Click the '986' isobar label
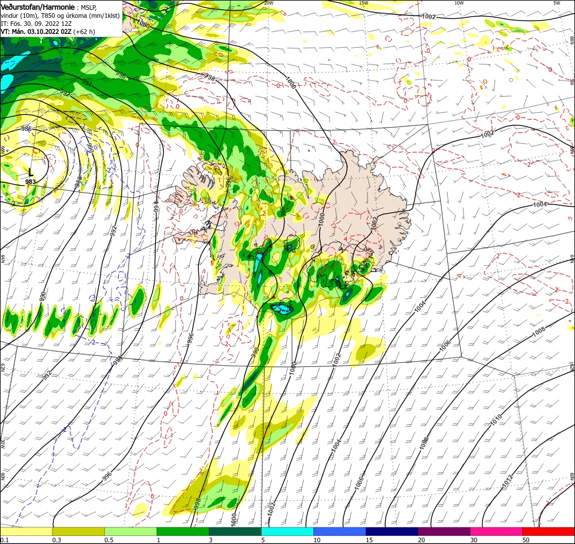 tap(26, 129)
